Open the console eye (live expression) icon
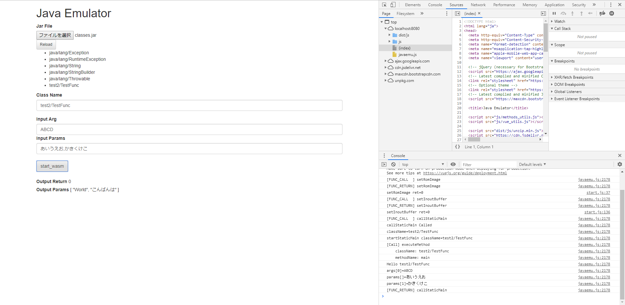This screenshot has height=305, width=625. (x=453, y=164)
